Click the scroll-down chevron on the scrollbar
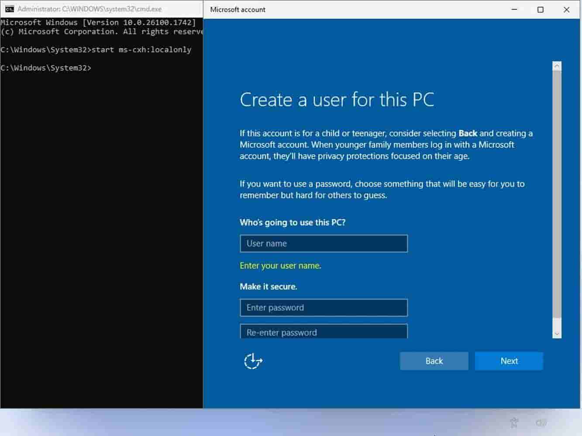Viewport: 582px width, 436px height. (557, 333)
